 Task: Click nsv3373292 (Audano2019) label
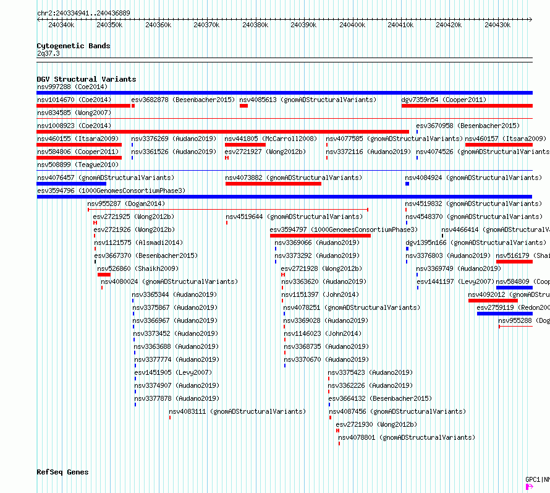tap(317, 255)
